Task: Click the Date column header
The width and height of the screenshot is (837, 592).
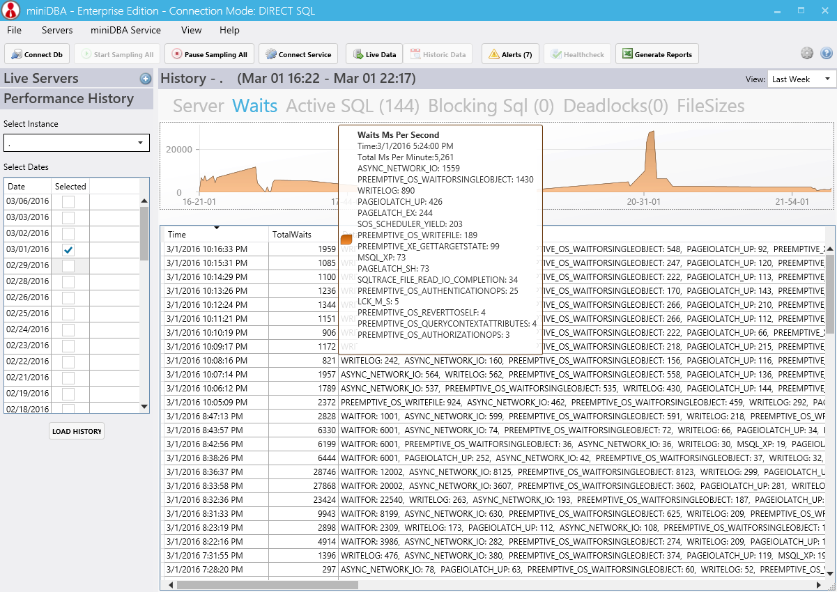Action: pyautogui.click(x=28, y=186)
